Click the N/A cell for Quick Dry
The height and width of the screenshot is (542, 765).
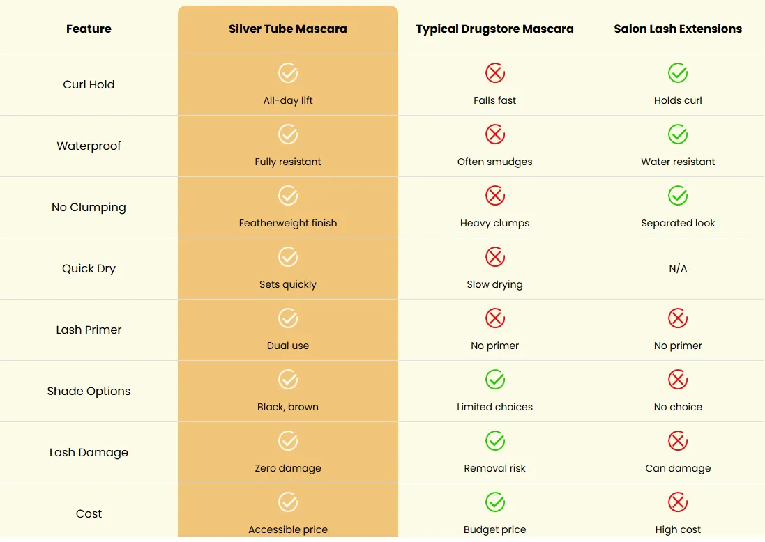click(678, 268)
